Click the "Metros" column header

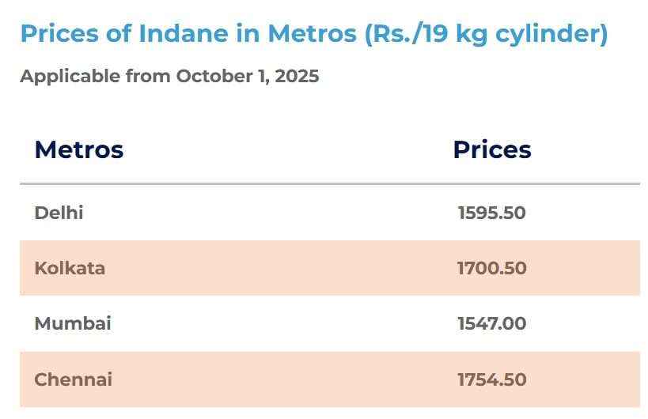coord(79,149)
